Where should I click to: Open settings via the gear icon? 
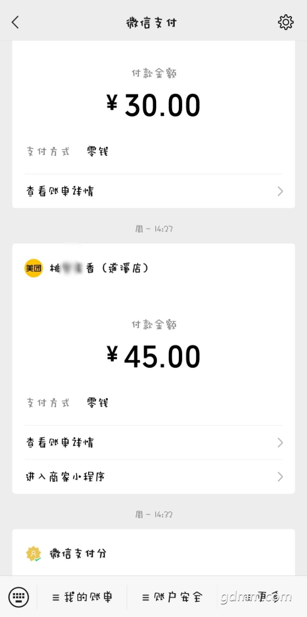pos(286,22)
